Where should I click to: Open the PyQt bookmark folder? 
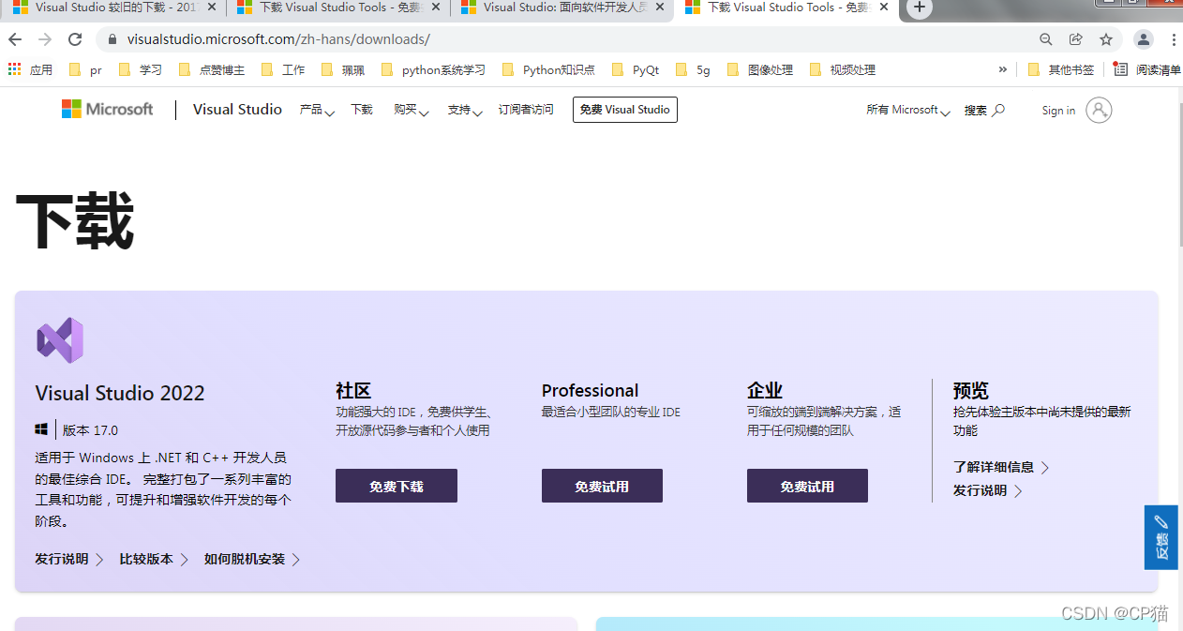(635, 69)
